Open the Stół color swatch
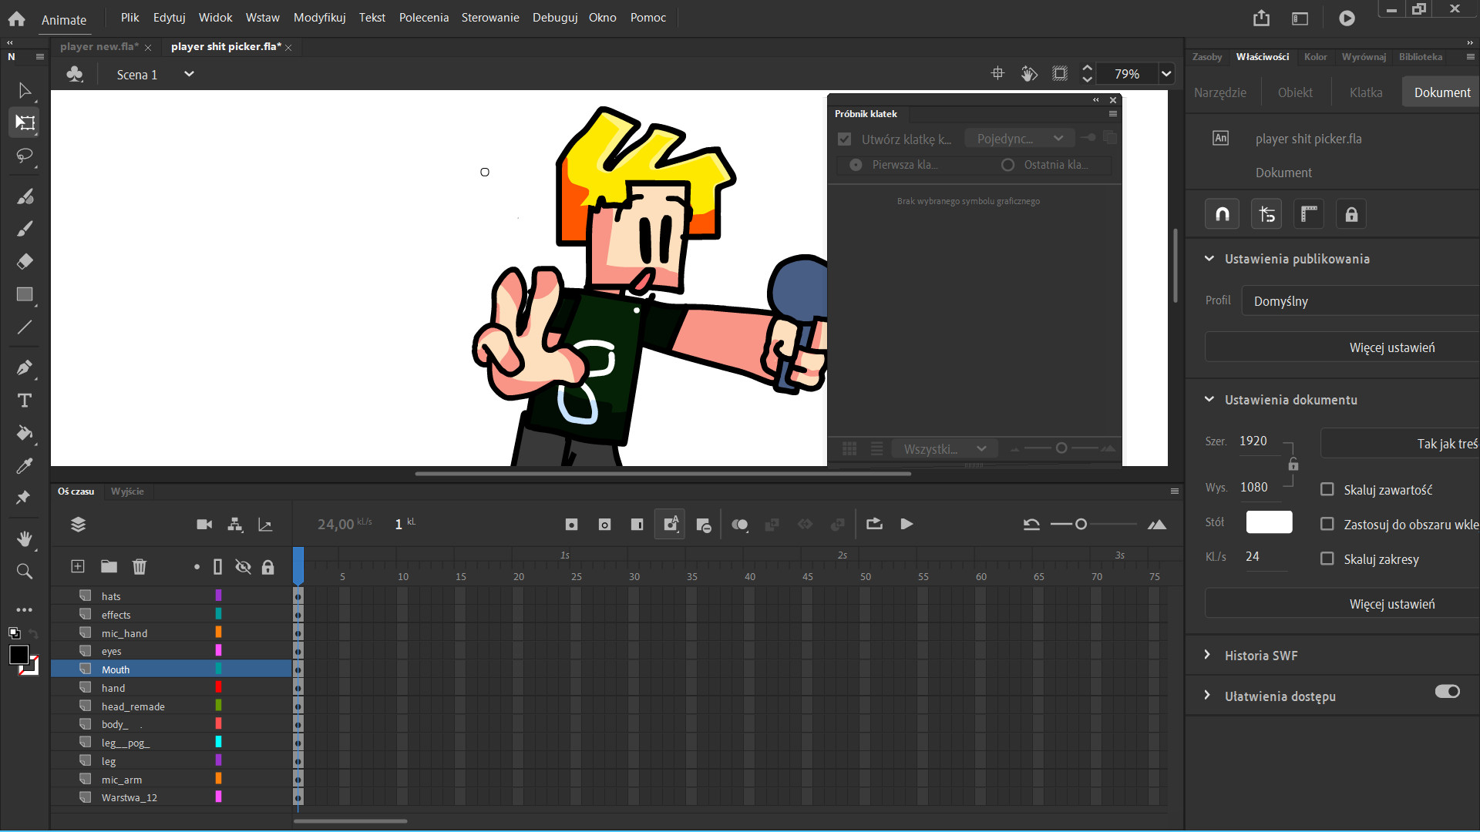The width and height of the screenshot is (1480, 832). (1269, 522)
